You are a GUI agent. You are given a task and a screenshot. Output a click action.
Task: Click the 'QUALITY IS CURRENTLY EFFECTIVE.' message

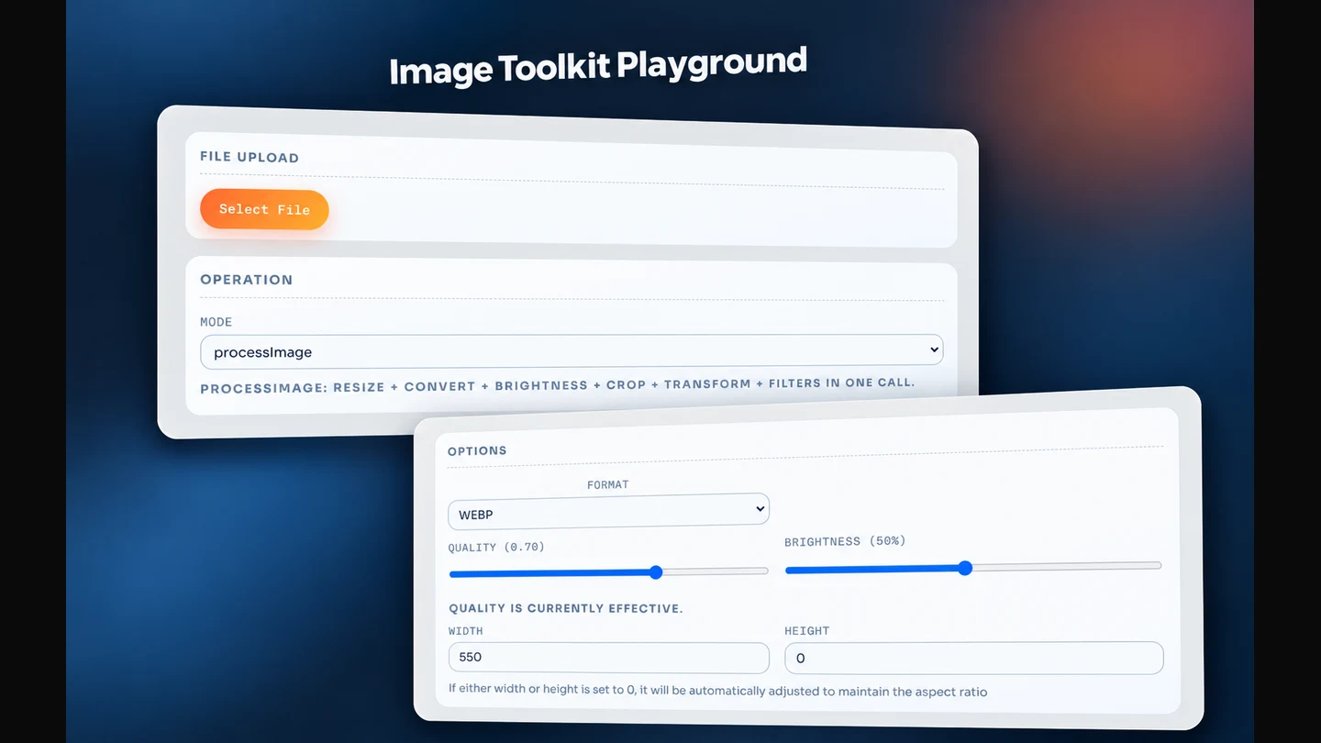coord(566,608)
